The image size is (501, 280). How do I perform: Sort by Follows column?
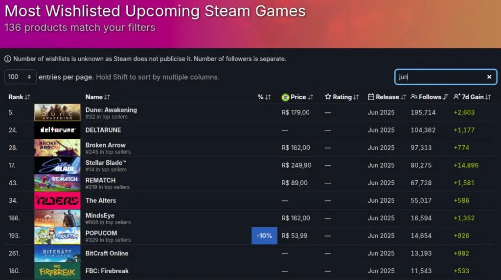pos(429,97)
